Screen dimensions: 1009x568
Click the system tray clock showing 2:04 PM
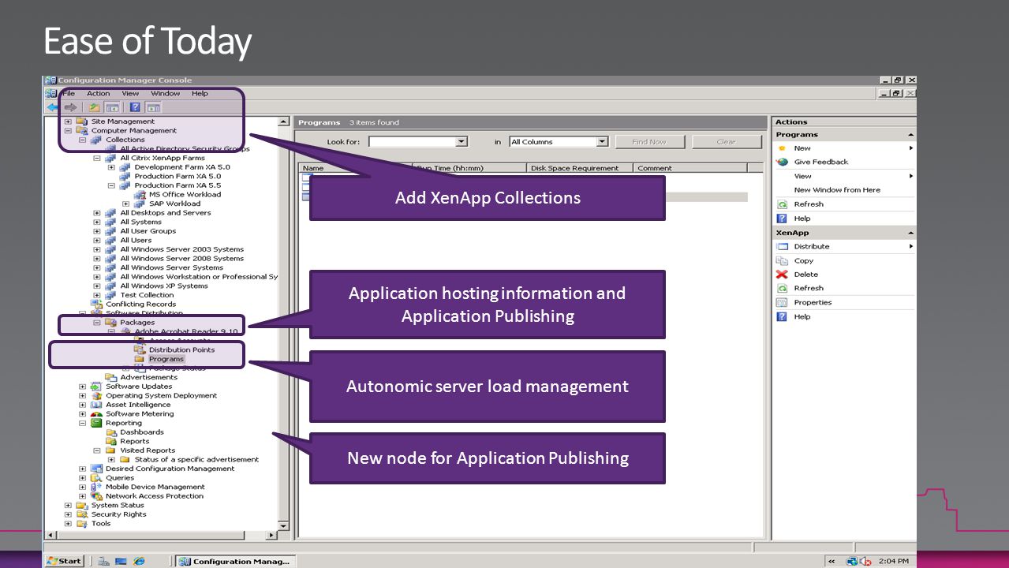[x=893, y=561]
